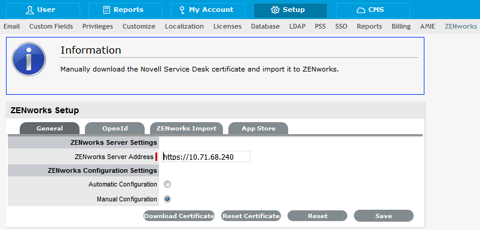The width and height of the screenshot is (480, 230).
Task: Select Automatic Configuration radio button
Action: point(167,184)
